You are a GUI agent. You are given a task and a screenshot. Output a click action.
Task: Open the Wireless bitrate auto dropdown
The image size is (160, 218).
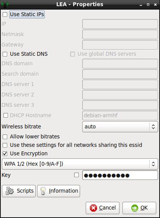coord(120,126)
